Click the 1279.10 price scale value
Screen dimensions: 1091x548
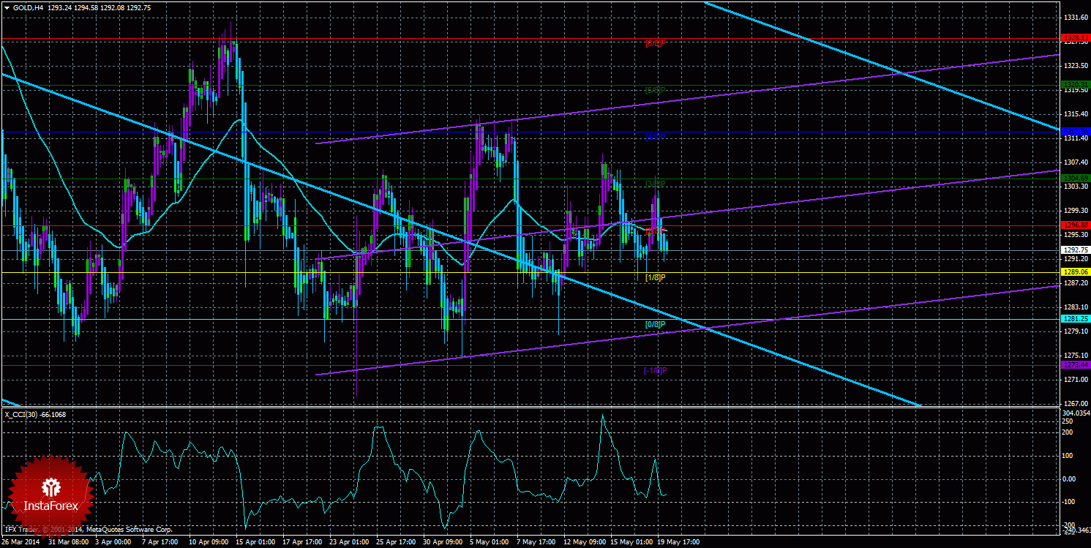coord(1075,331)
